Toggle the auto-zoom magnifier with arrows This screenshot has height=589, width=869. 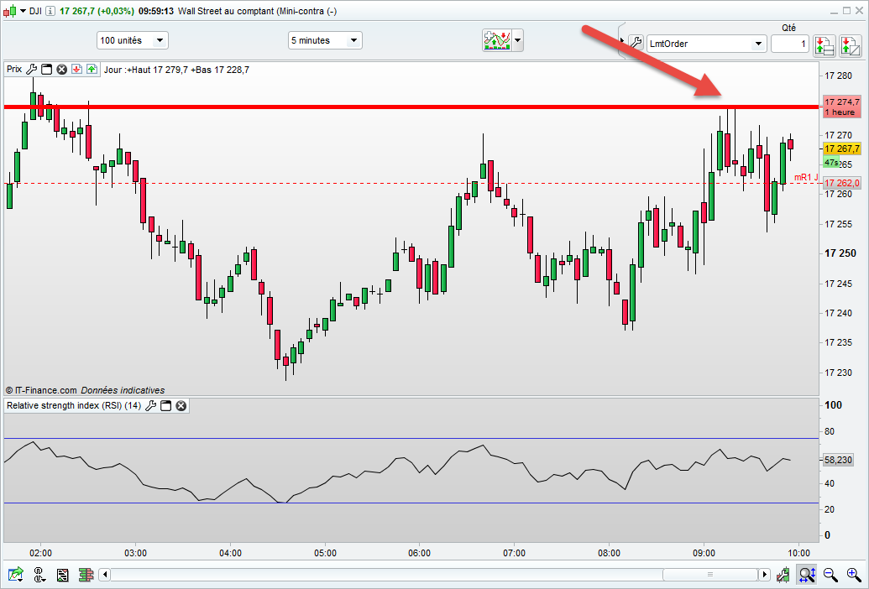coord(807,575)
